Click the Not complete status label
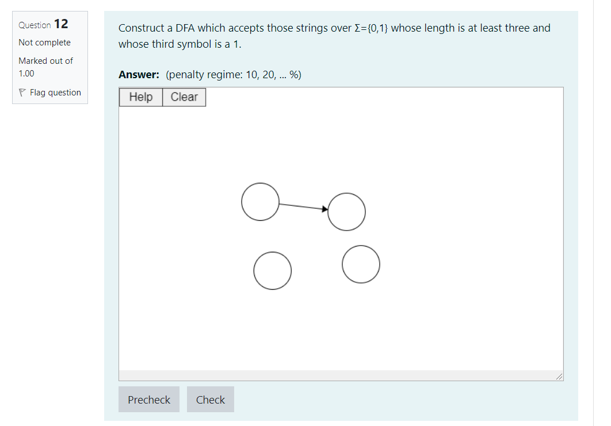611x426 pixels. [44, 43]
